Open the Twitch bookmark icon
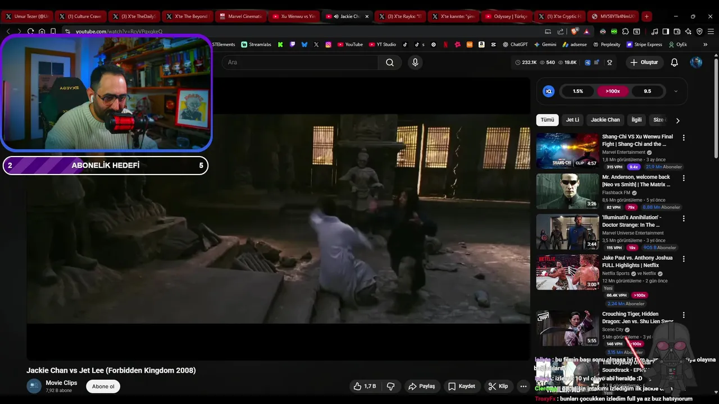 click(x=292, y=44)
